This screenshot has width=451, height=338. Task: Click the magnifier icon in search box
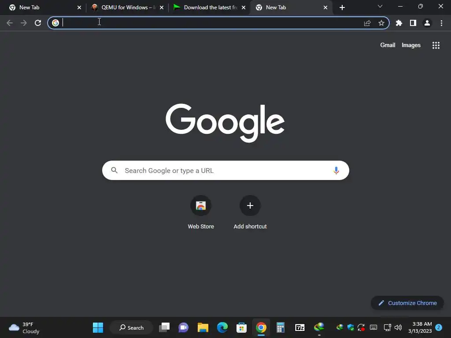pyautogui.click(x=114, y=170)
